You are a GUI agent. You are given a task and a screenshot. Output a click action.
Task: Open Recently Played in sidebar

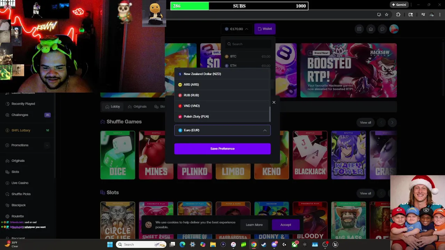23,104
